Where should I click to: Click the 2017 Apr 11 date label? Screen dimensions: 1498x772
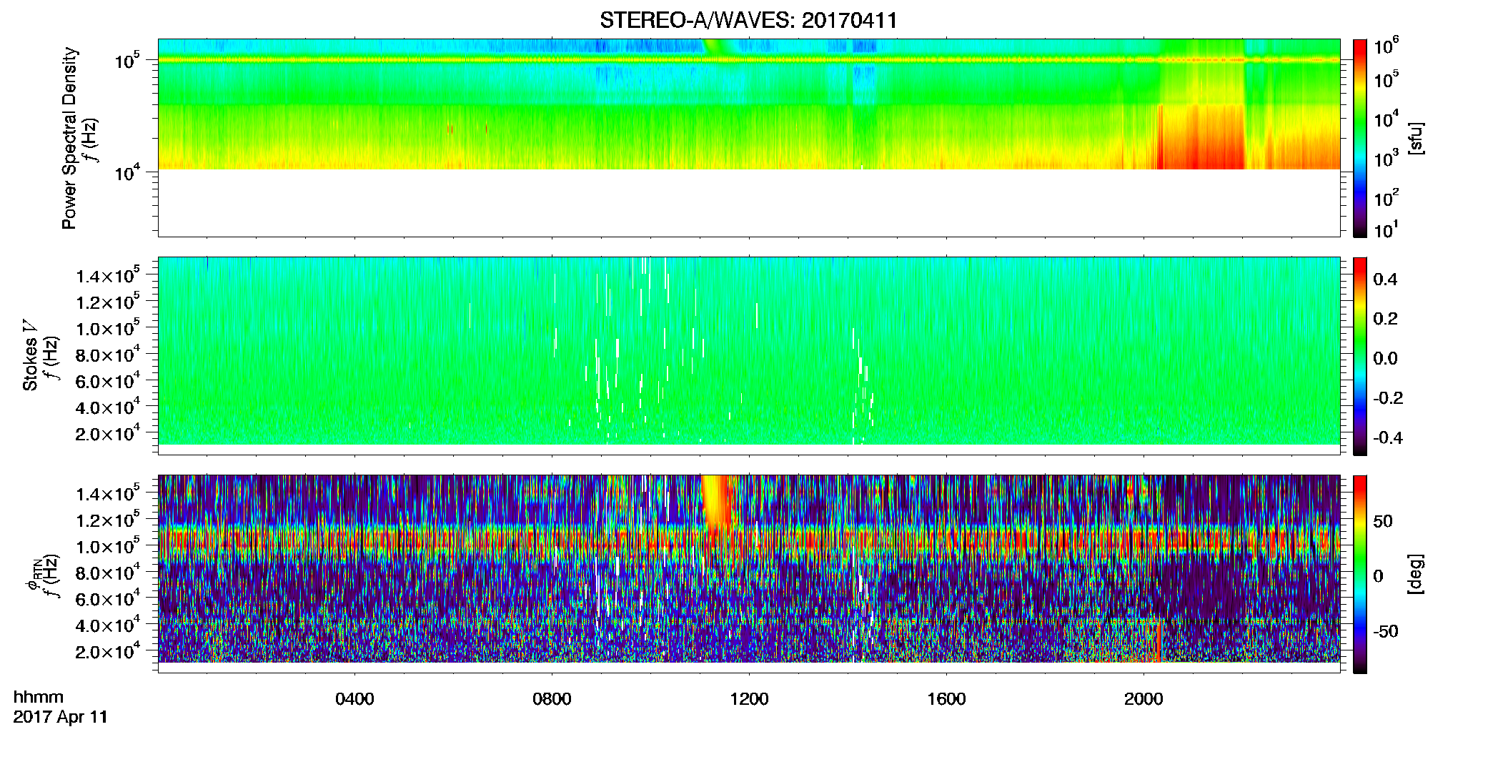[x=61, y=717]
